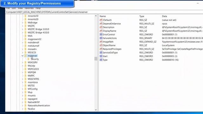Expand the NaturalAuthentication key
Viewport: 203px width, 114px height.
coord(23,105)
